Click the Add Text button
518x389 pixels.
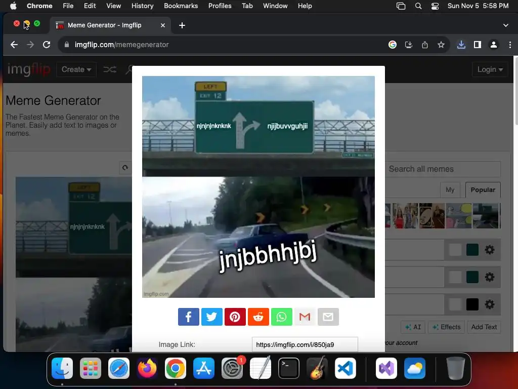pos(484,327)
